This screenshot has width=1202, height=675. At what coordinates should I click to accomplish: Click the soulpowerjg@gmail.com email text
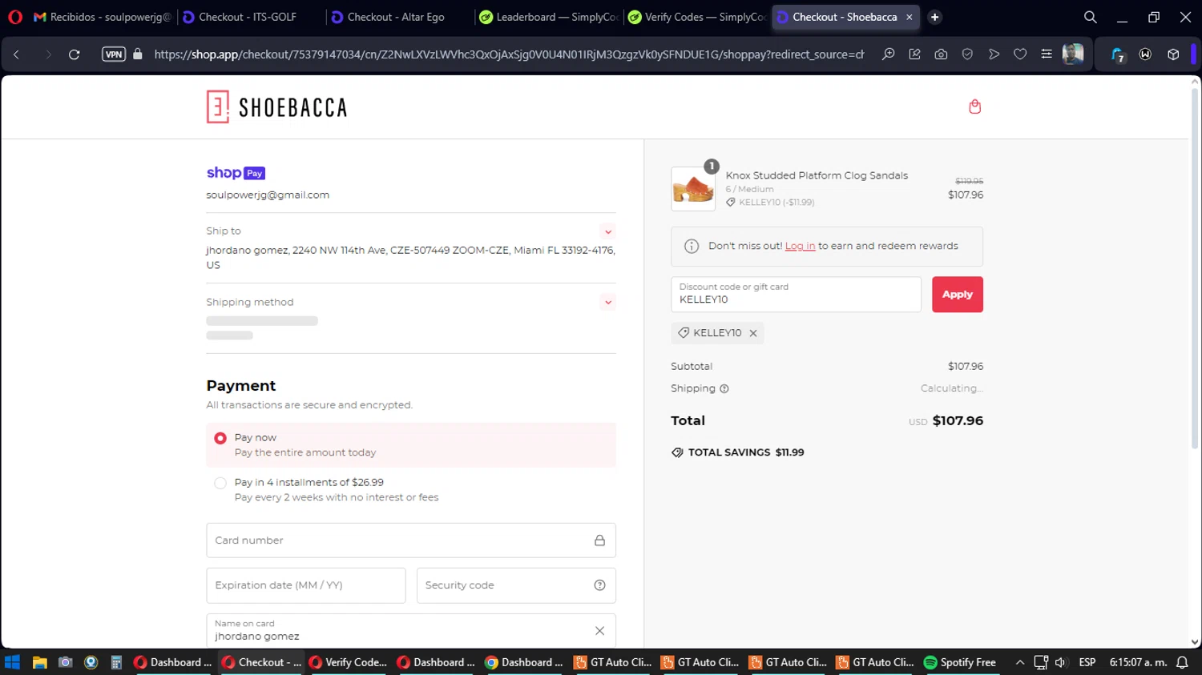click(x=268, y=195)
